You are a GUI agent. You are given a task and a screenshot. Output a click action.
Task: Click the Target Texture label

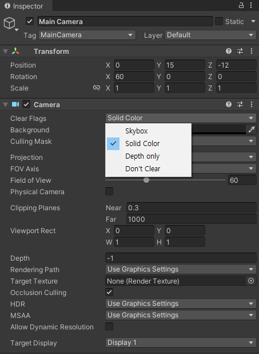coord(34,281)
